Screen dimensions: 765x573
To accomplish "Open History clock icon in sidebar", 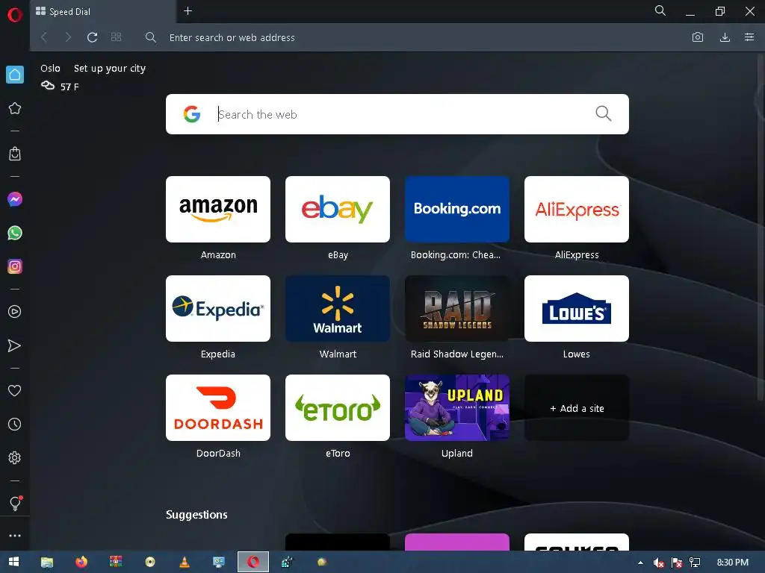I will click(15, 425).
